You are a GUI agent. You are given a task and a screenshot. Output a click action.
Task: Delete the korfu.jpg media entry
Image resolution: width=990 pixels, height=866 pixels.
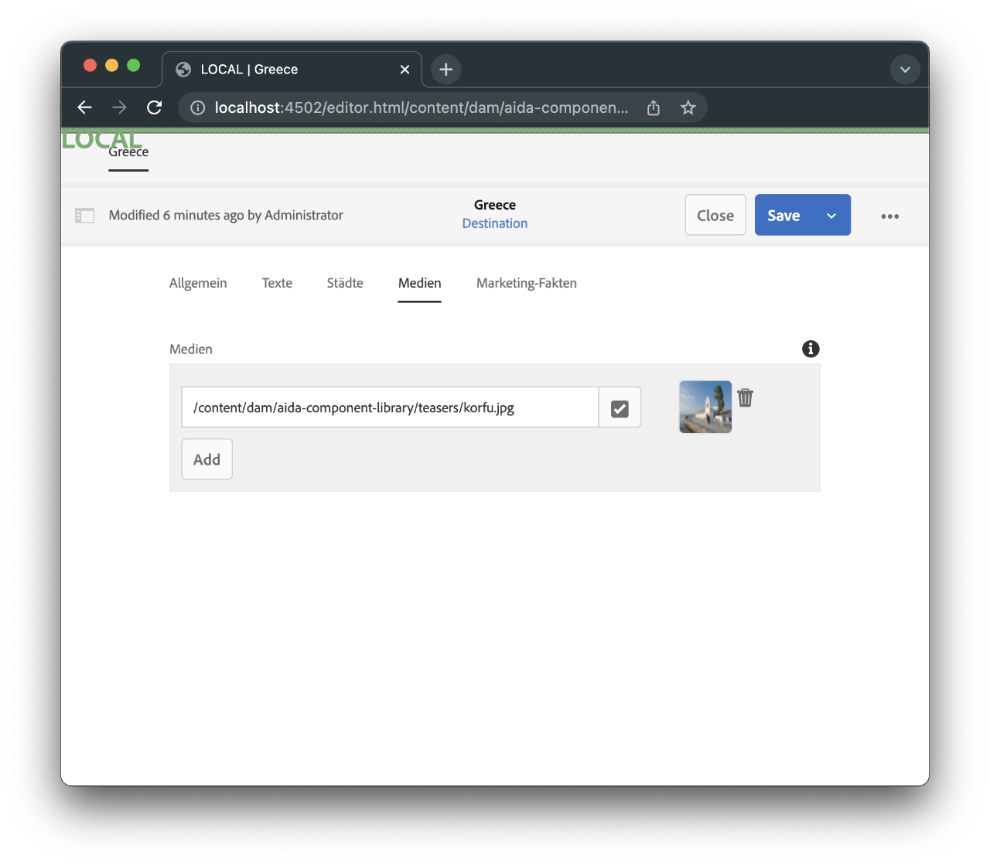coord(745,397)
